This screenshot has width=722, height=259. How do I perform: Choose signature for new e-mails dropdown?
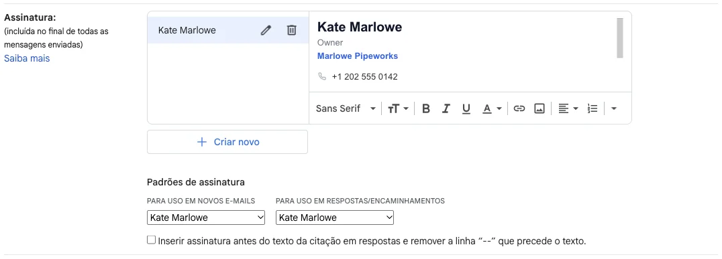[206, 218]
